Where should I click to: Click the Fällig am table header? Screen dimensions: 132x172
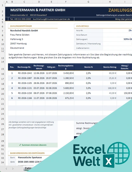coord(51,67)
